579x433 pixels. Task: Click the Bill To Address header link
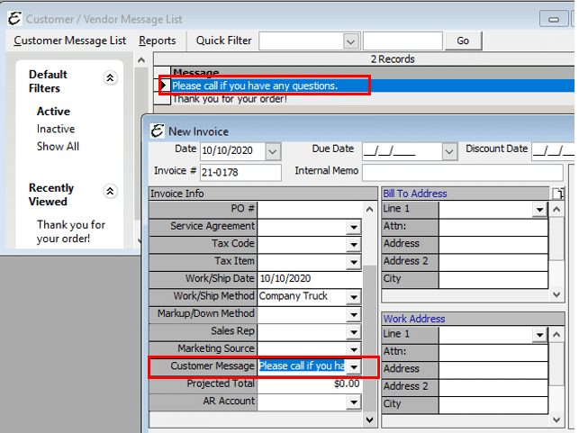[415, 194]
